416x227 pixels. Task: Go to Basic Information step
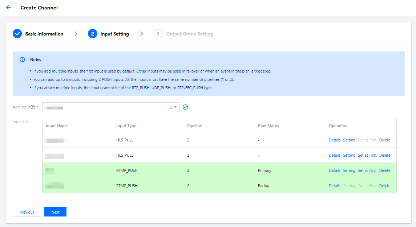click(44, 34)
